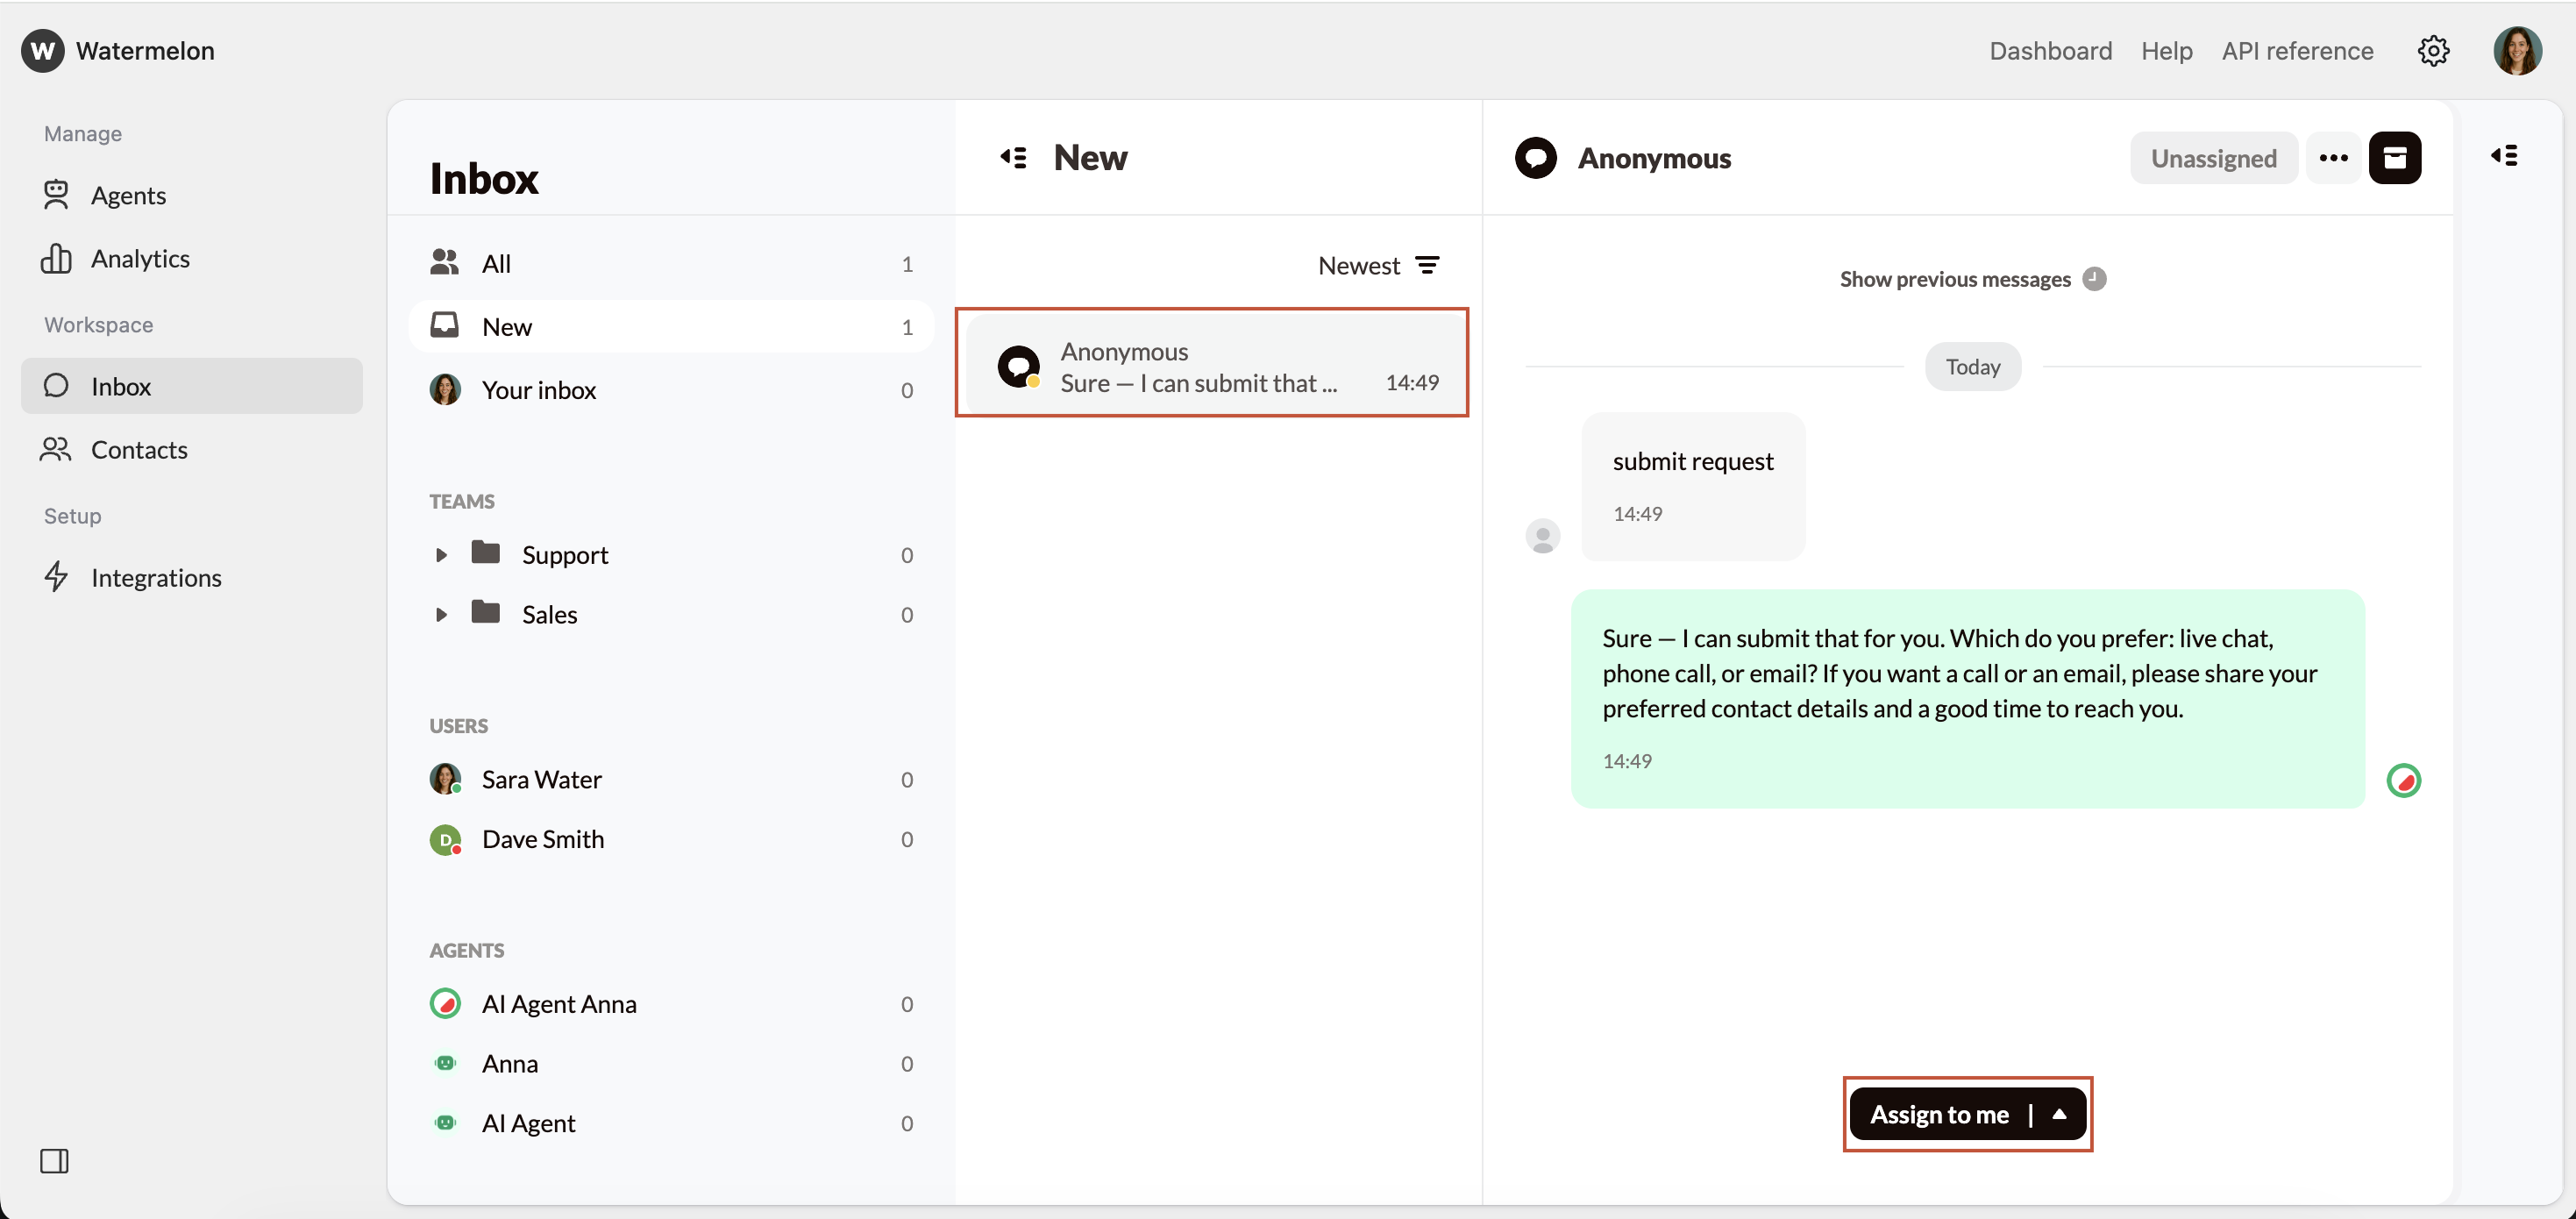Toggle the sidebar collapse control at bottom left
2576x1219 pixels.
click(x=55, y=1161)
